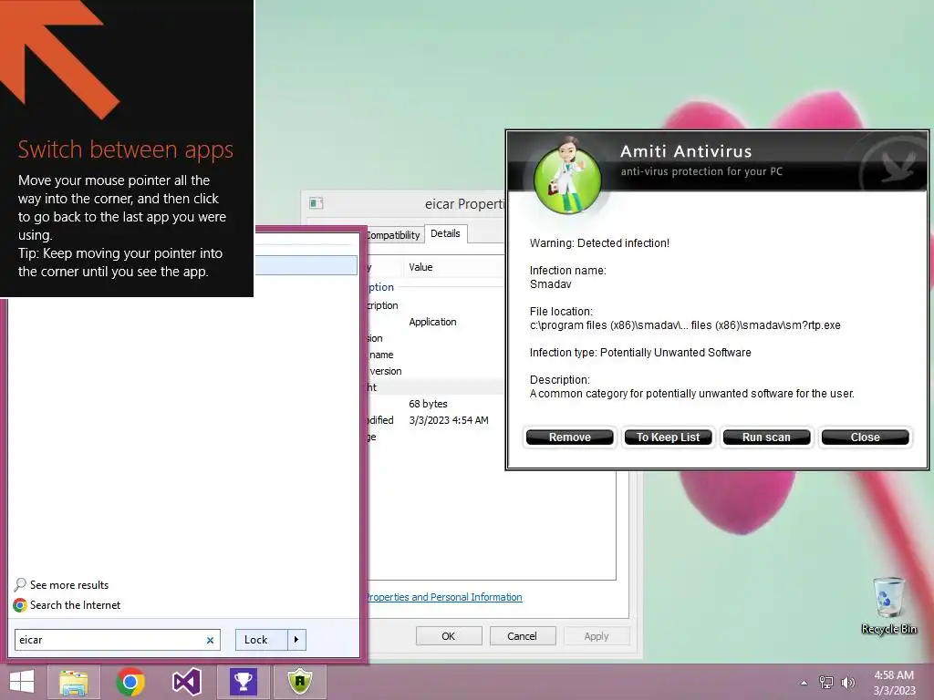The width and height of the screenshot is (934, 700).
Task: Expand the arrow next to Lock button
Action: [296, 640]
